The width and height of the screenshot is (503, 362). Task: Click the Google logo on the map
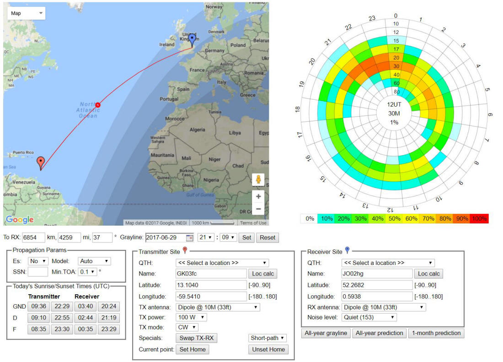click(x=20, y=219)
